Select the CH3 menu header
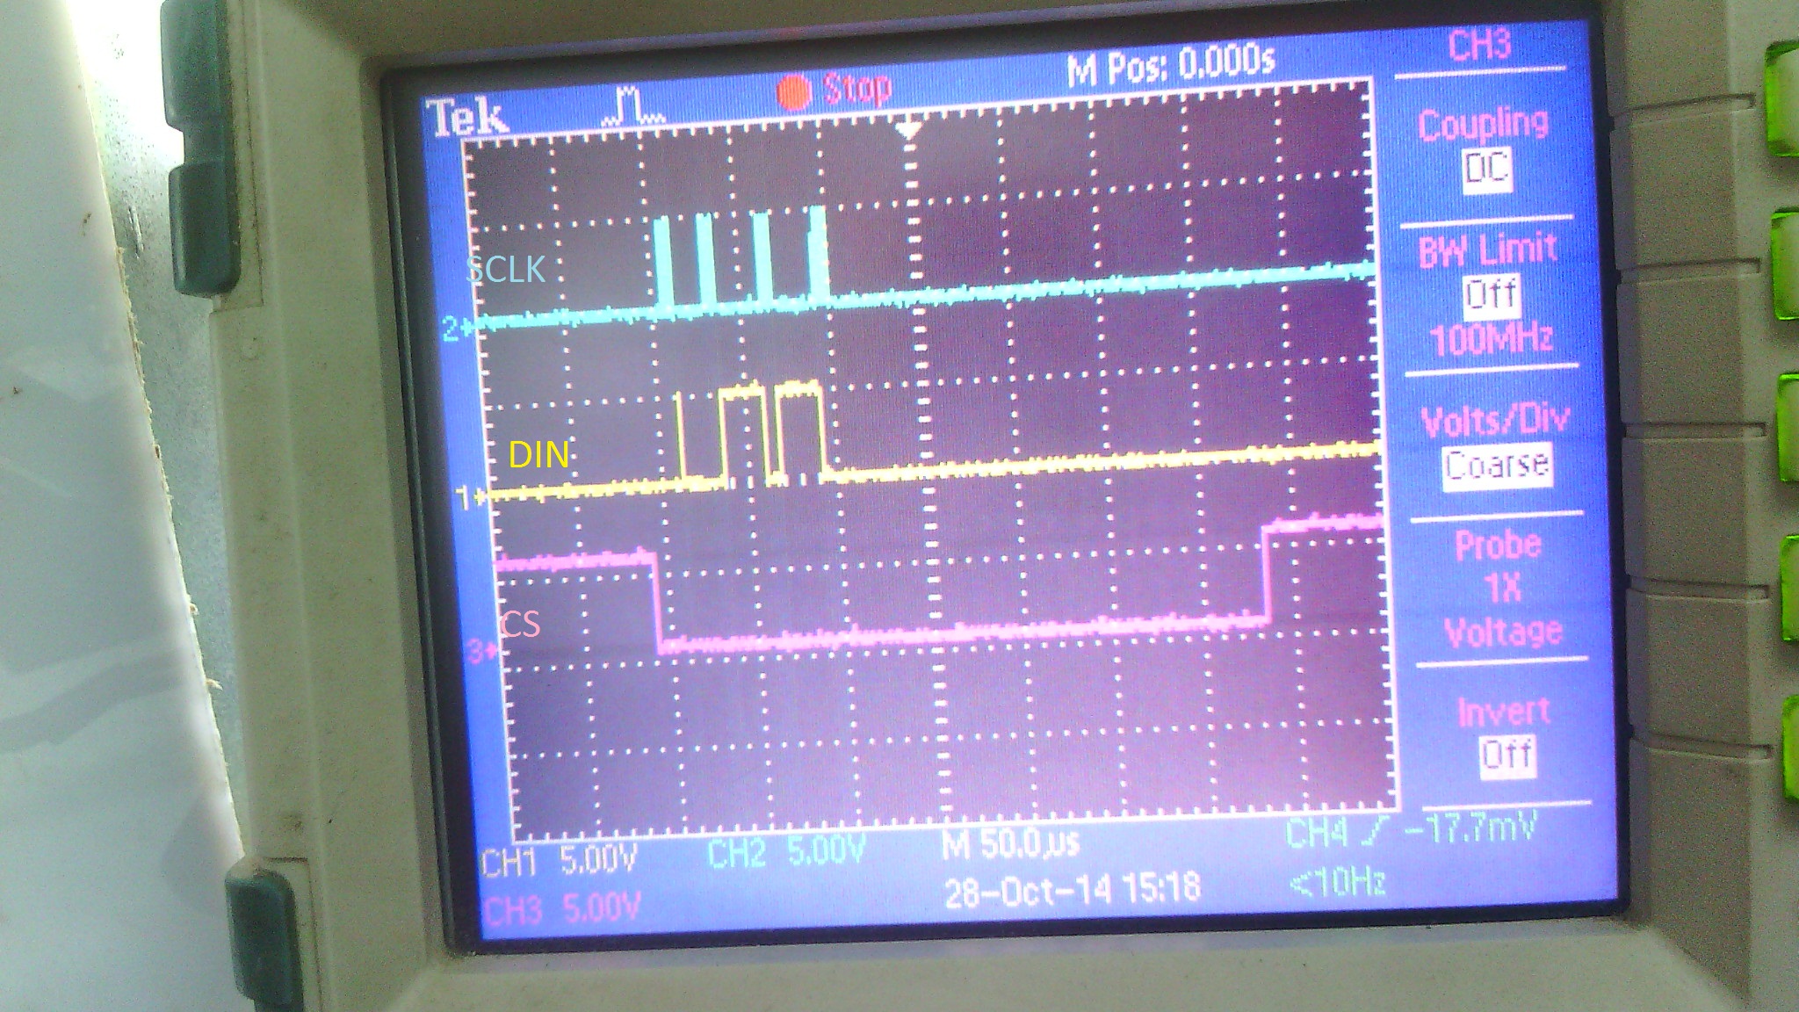The height and width of the screenshot is (1012, 1799). (x=1478, y=44)
